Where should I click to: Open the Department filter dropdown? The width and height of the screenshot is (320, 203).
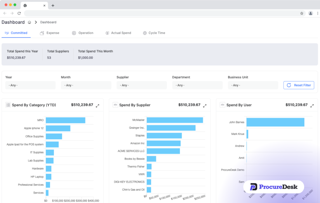pyautogui.click(x=197, y=85)
